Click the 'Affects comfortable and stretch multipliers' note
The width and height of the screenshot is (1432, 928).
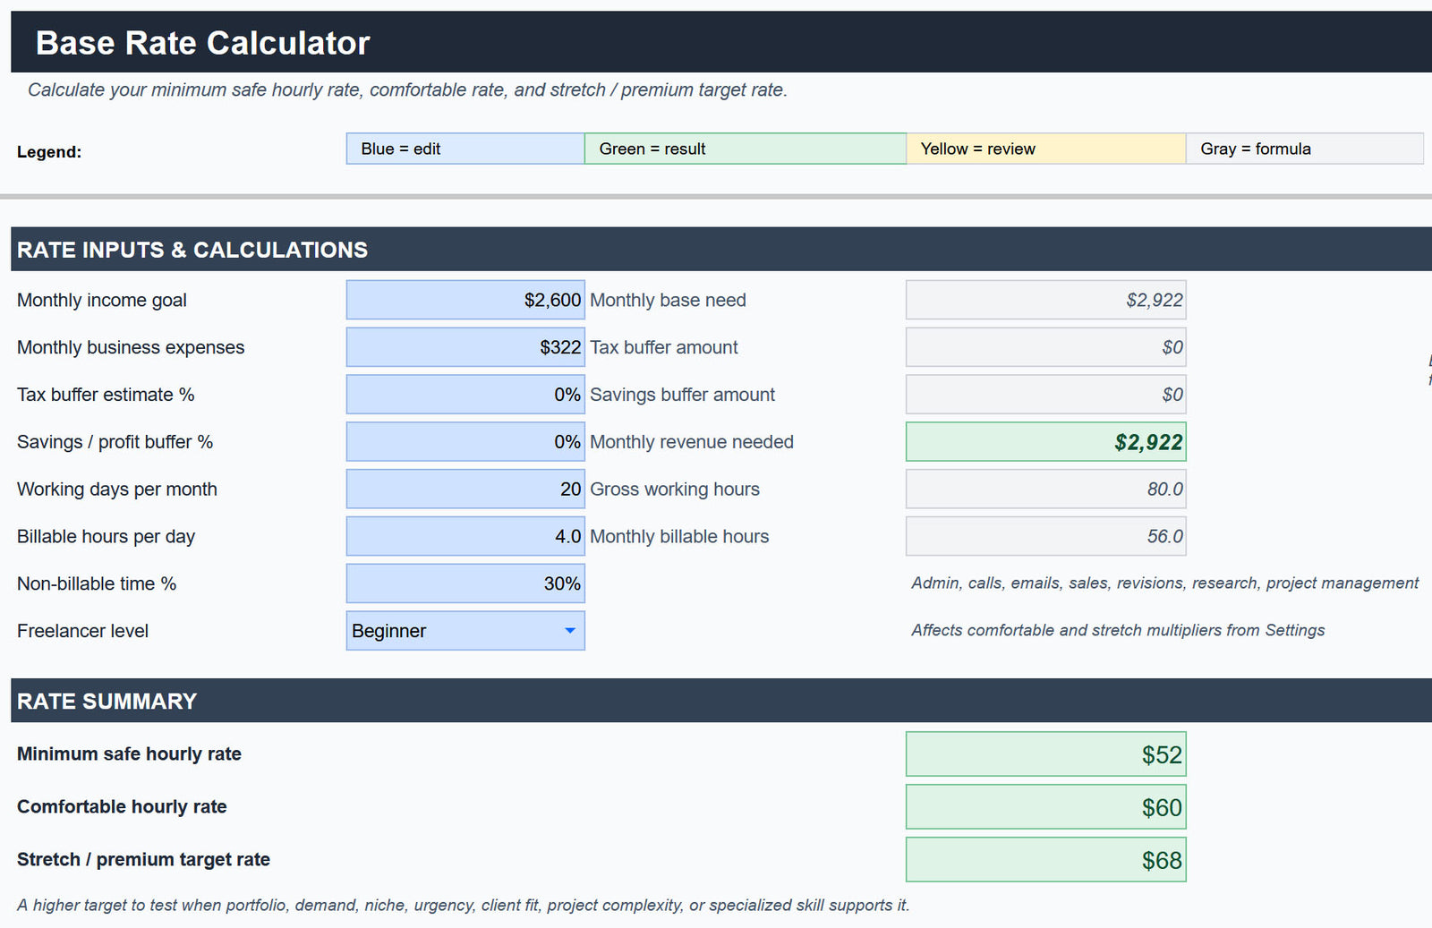(x=1118, y=631)
